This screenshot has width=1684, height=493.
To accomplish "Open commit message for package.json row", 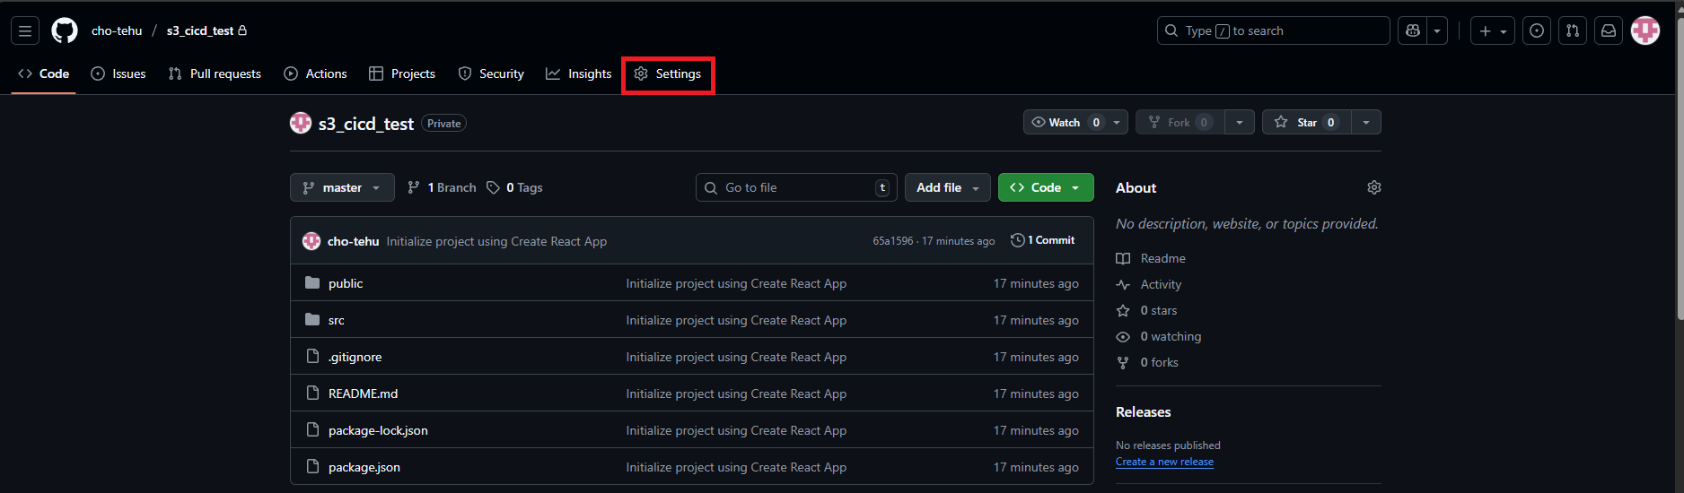I will pyautogui.click(x=736, y=467).
